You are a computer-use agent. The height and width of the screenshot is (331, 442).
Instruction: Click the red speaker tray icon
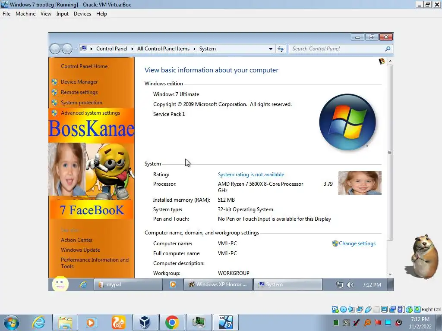(x=398, y=322)
